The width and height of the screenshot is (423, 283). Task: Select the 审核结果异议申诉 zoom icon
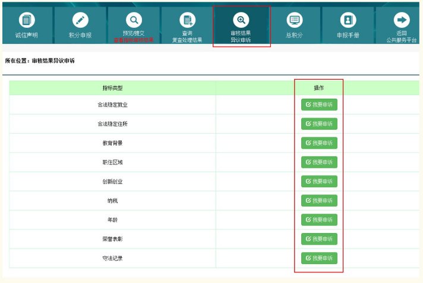tap(241, 20)
